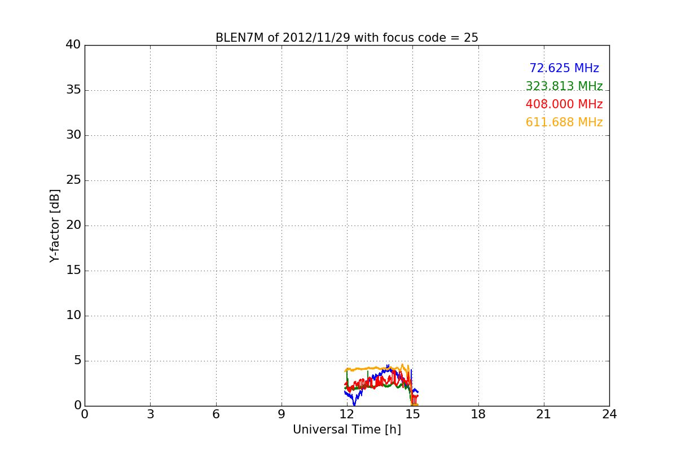Click the 'Y-factor [dB]' axis label
This screenshot has width=677, height=451.
pos(55,225)
